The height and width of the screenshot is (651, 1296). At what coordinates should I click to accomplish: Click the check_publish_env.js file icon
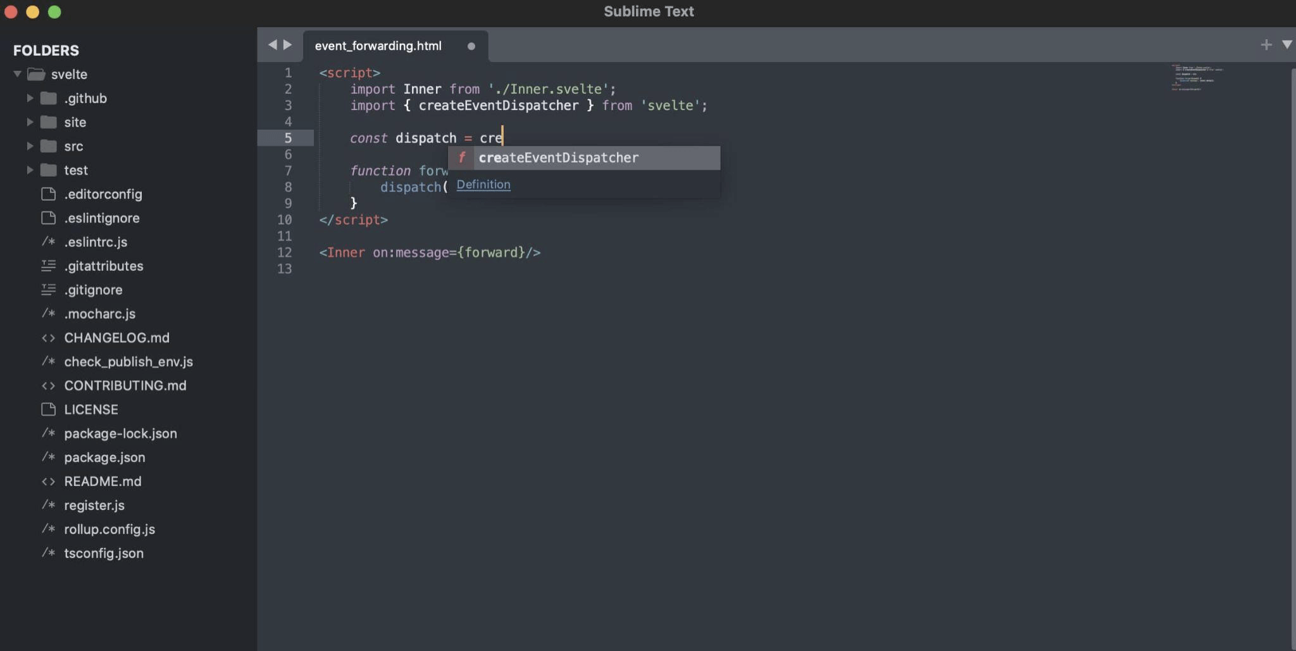[x=48, y=361]
